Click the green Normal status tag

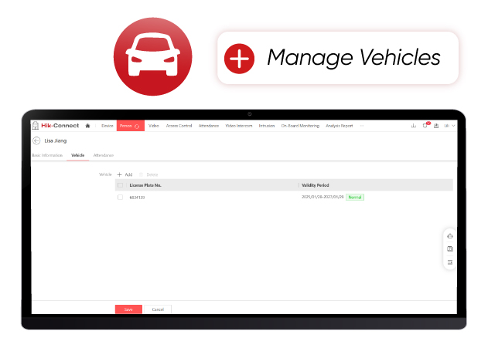click(355, 197)
